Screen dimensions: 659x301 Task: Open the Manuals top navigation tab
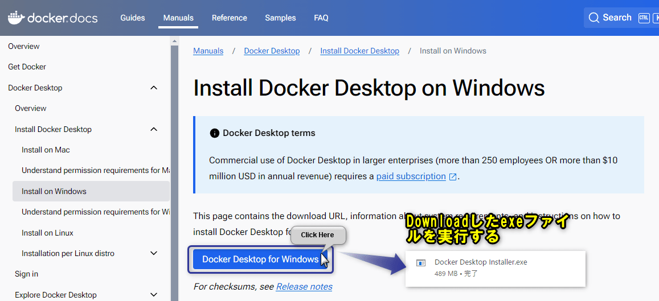coord(178,18)
